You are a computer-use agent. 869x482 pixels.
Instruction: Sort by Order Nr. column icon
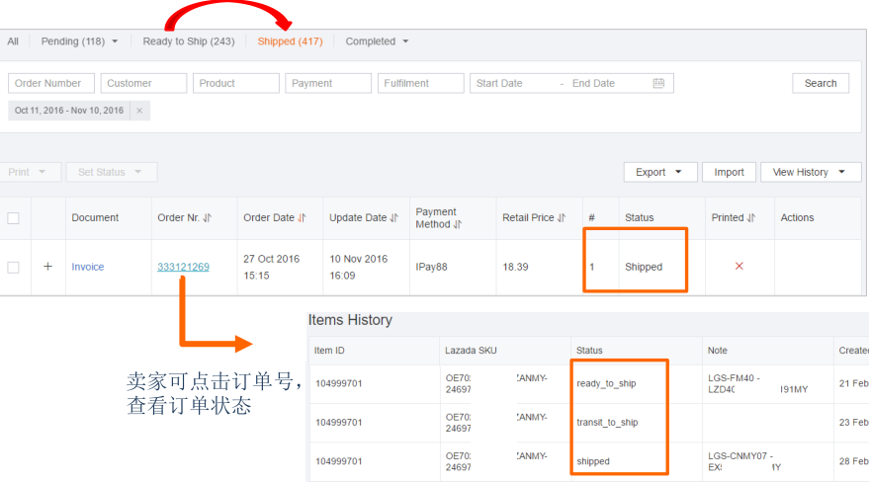tap(208, 218)
